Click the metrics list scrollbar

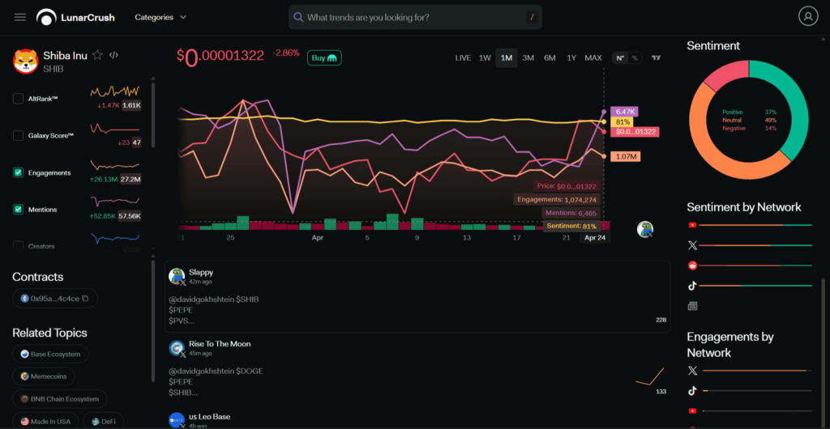[x=153, y=113]
